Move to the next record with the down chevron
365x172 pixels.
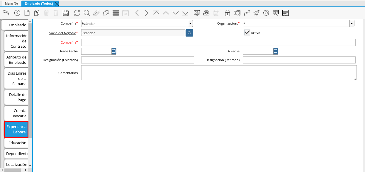pos(176,13)
